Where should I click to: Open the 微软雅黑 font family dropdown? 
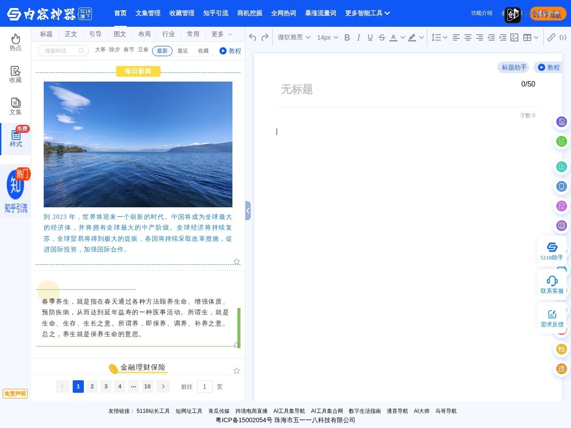pyautogui.click(x=294, y=37)
